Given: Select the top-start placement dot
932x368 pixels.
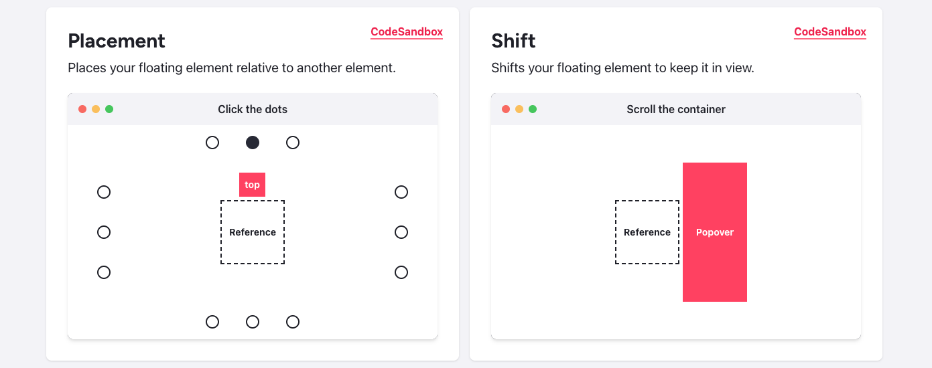Looking at the screenshot, I should tap(212, 143).
